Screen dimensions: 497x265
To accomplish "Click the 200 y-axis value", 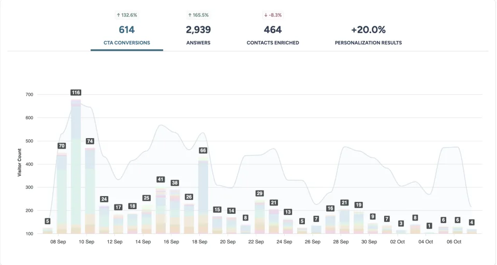I will (29, 211).
